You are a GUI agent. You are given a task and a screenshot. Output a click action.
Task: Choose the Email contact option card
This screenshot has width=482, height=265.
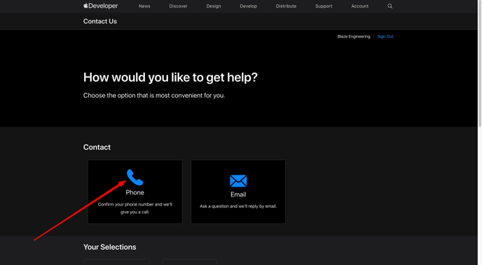point(238,192)
